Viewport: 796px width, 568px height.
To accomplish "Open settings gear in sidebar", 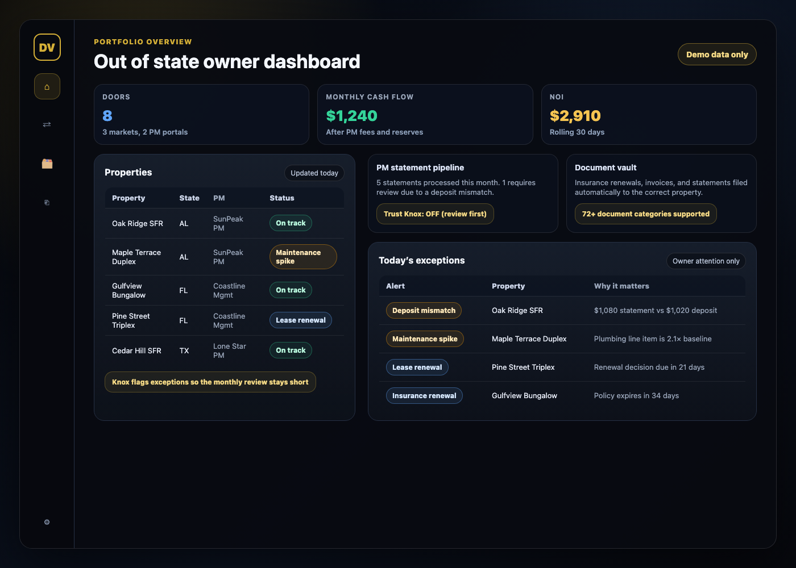I will point(47,522).
